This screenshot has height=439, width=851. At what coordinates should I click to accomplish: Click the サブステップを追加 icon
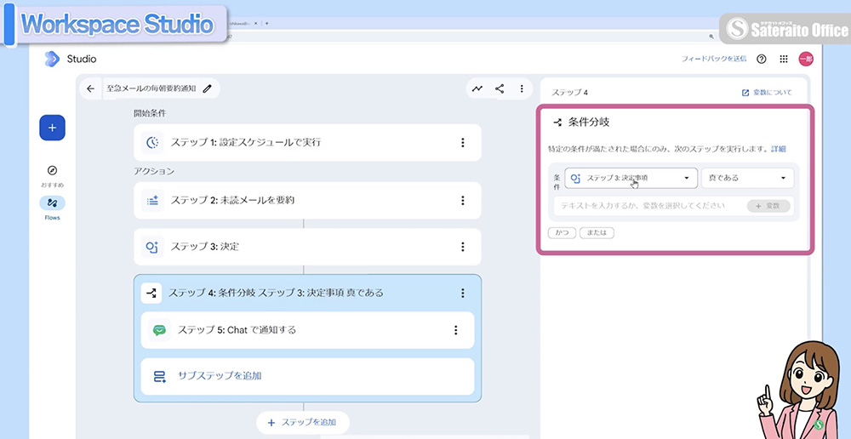pyautogui.click(x=160, y=376)
